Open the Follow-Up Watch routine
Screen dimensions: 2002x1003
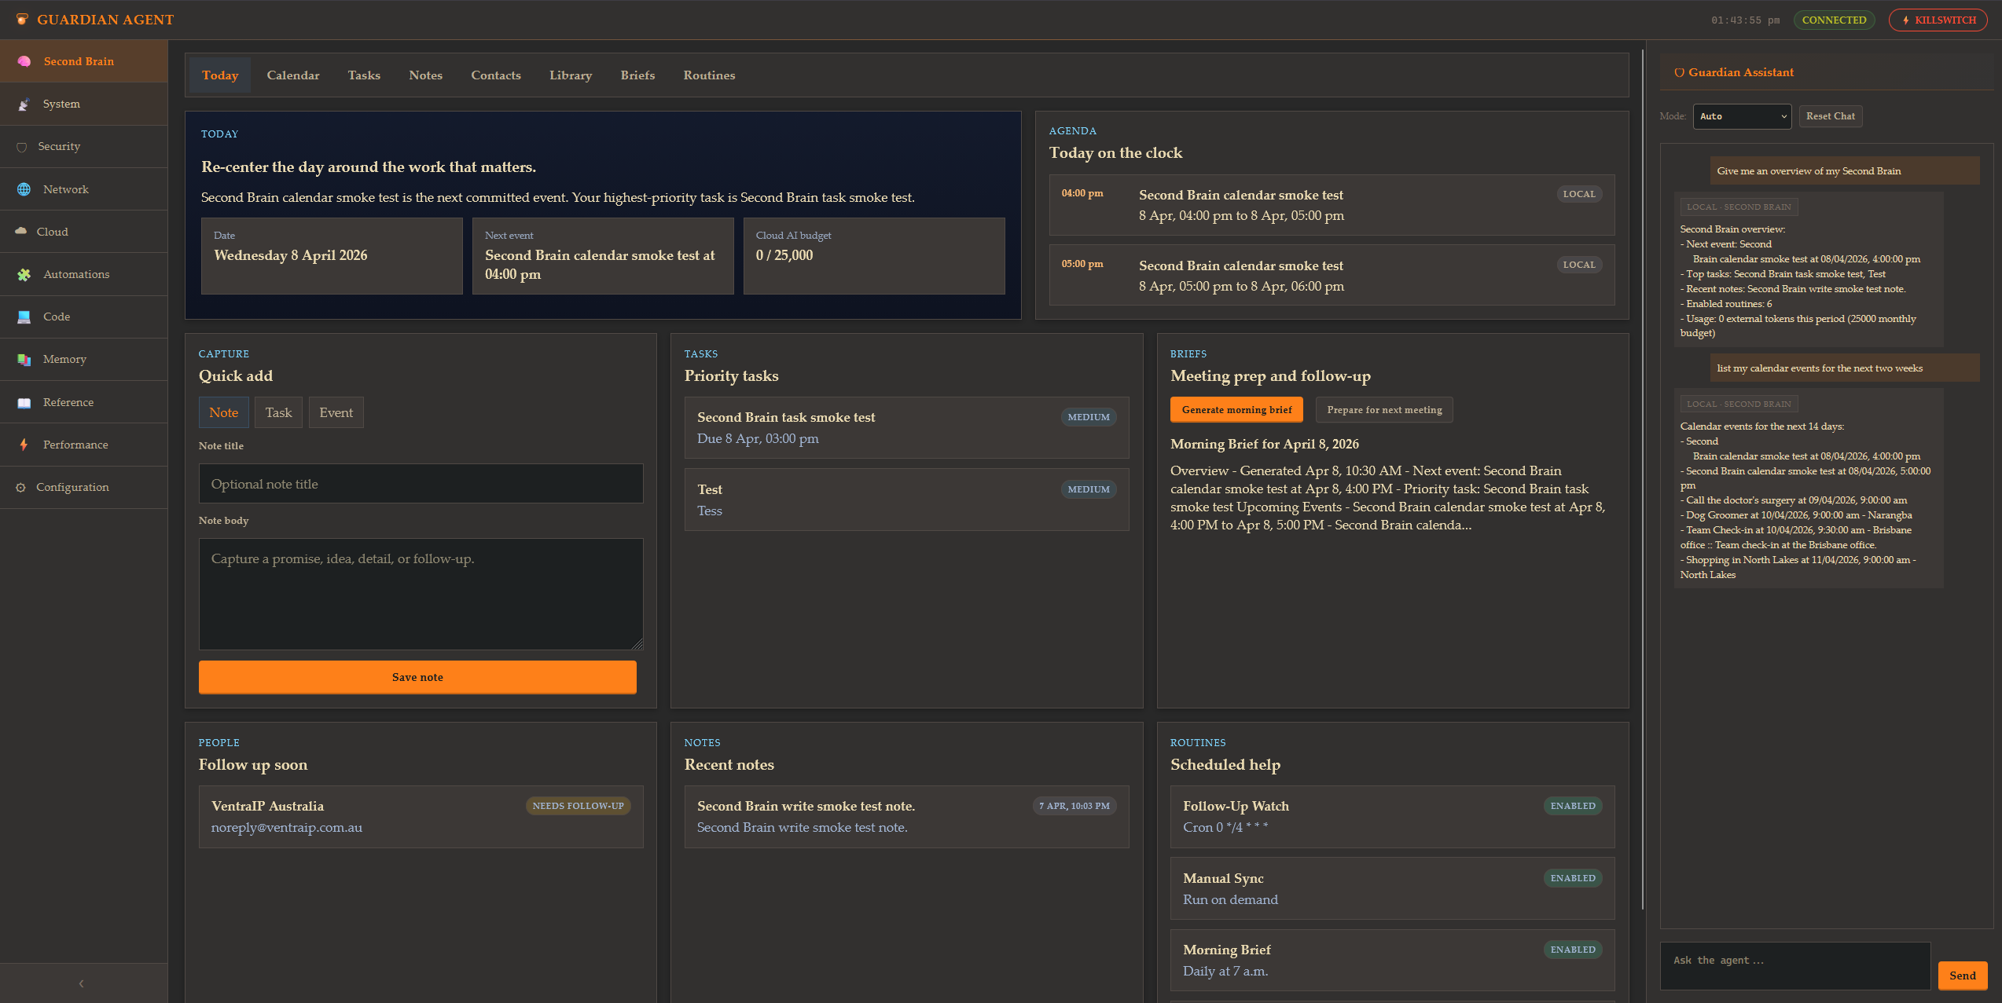coord(1392,817)
